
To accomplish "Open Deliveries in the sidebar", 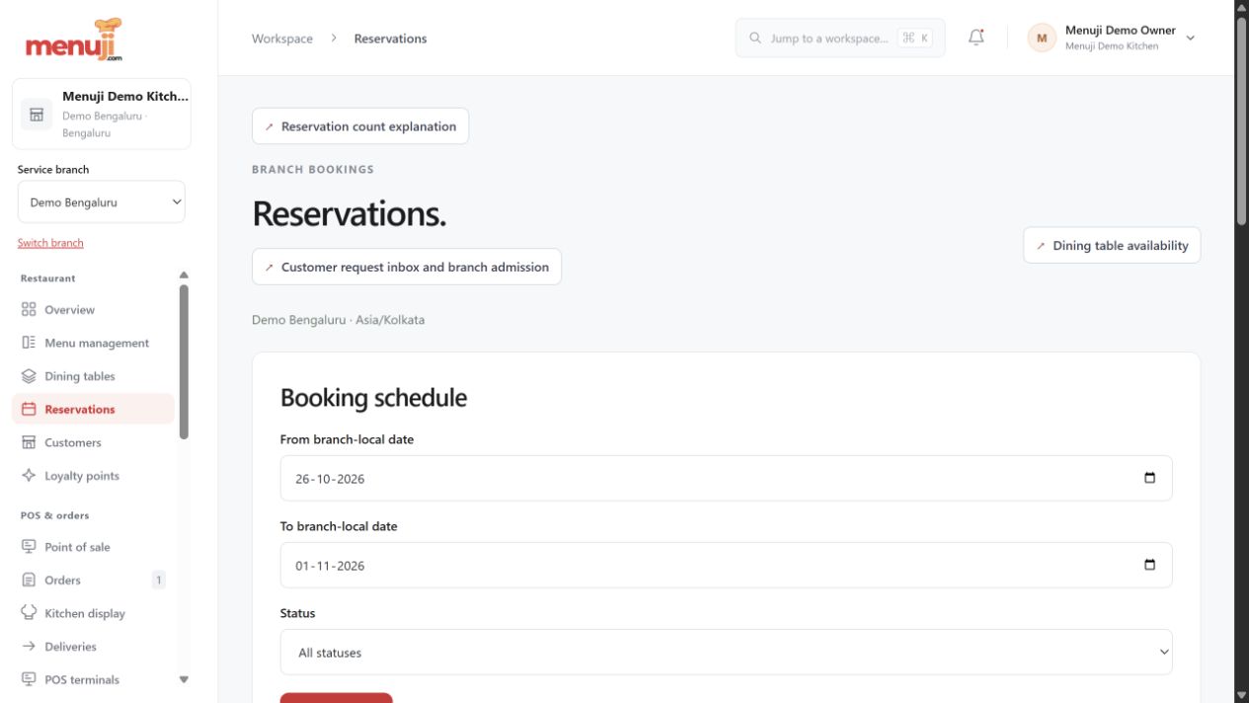I will 94,647.
